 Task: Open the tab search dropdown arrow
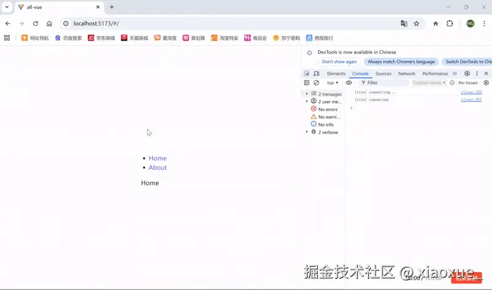[7, 7]
